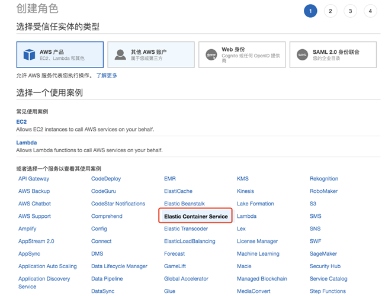
Task: Choose DataSync service
Action: [x=103, y=291]
